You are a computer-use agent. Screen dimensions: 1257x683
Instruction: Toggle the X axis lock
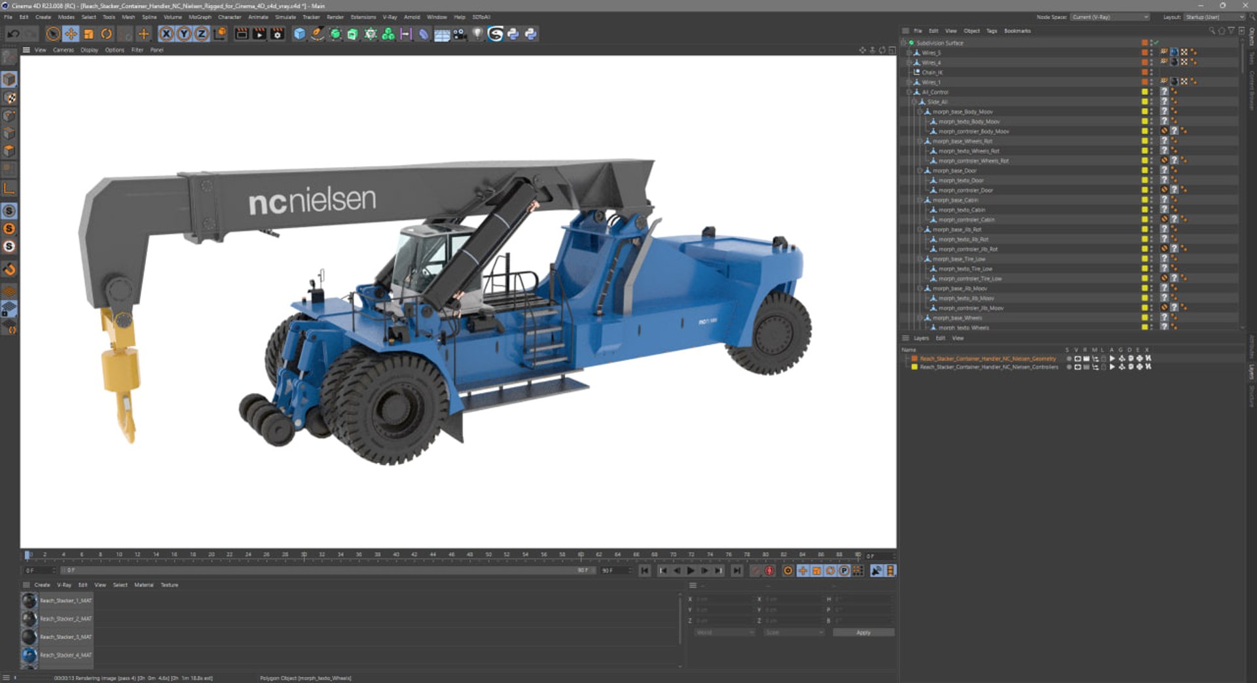(166, 34)
